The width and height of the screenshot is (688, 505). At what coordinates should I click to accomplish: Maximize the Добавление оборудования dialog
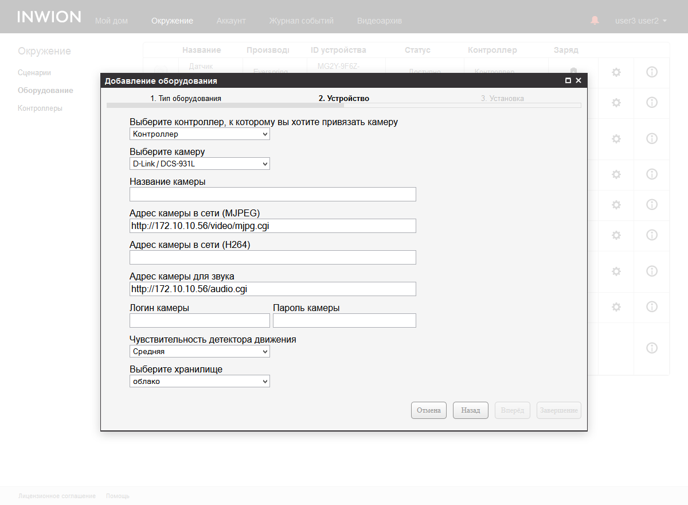tap(568, 81)
